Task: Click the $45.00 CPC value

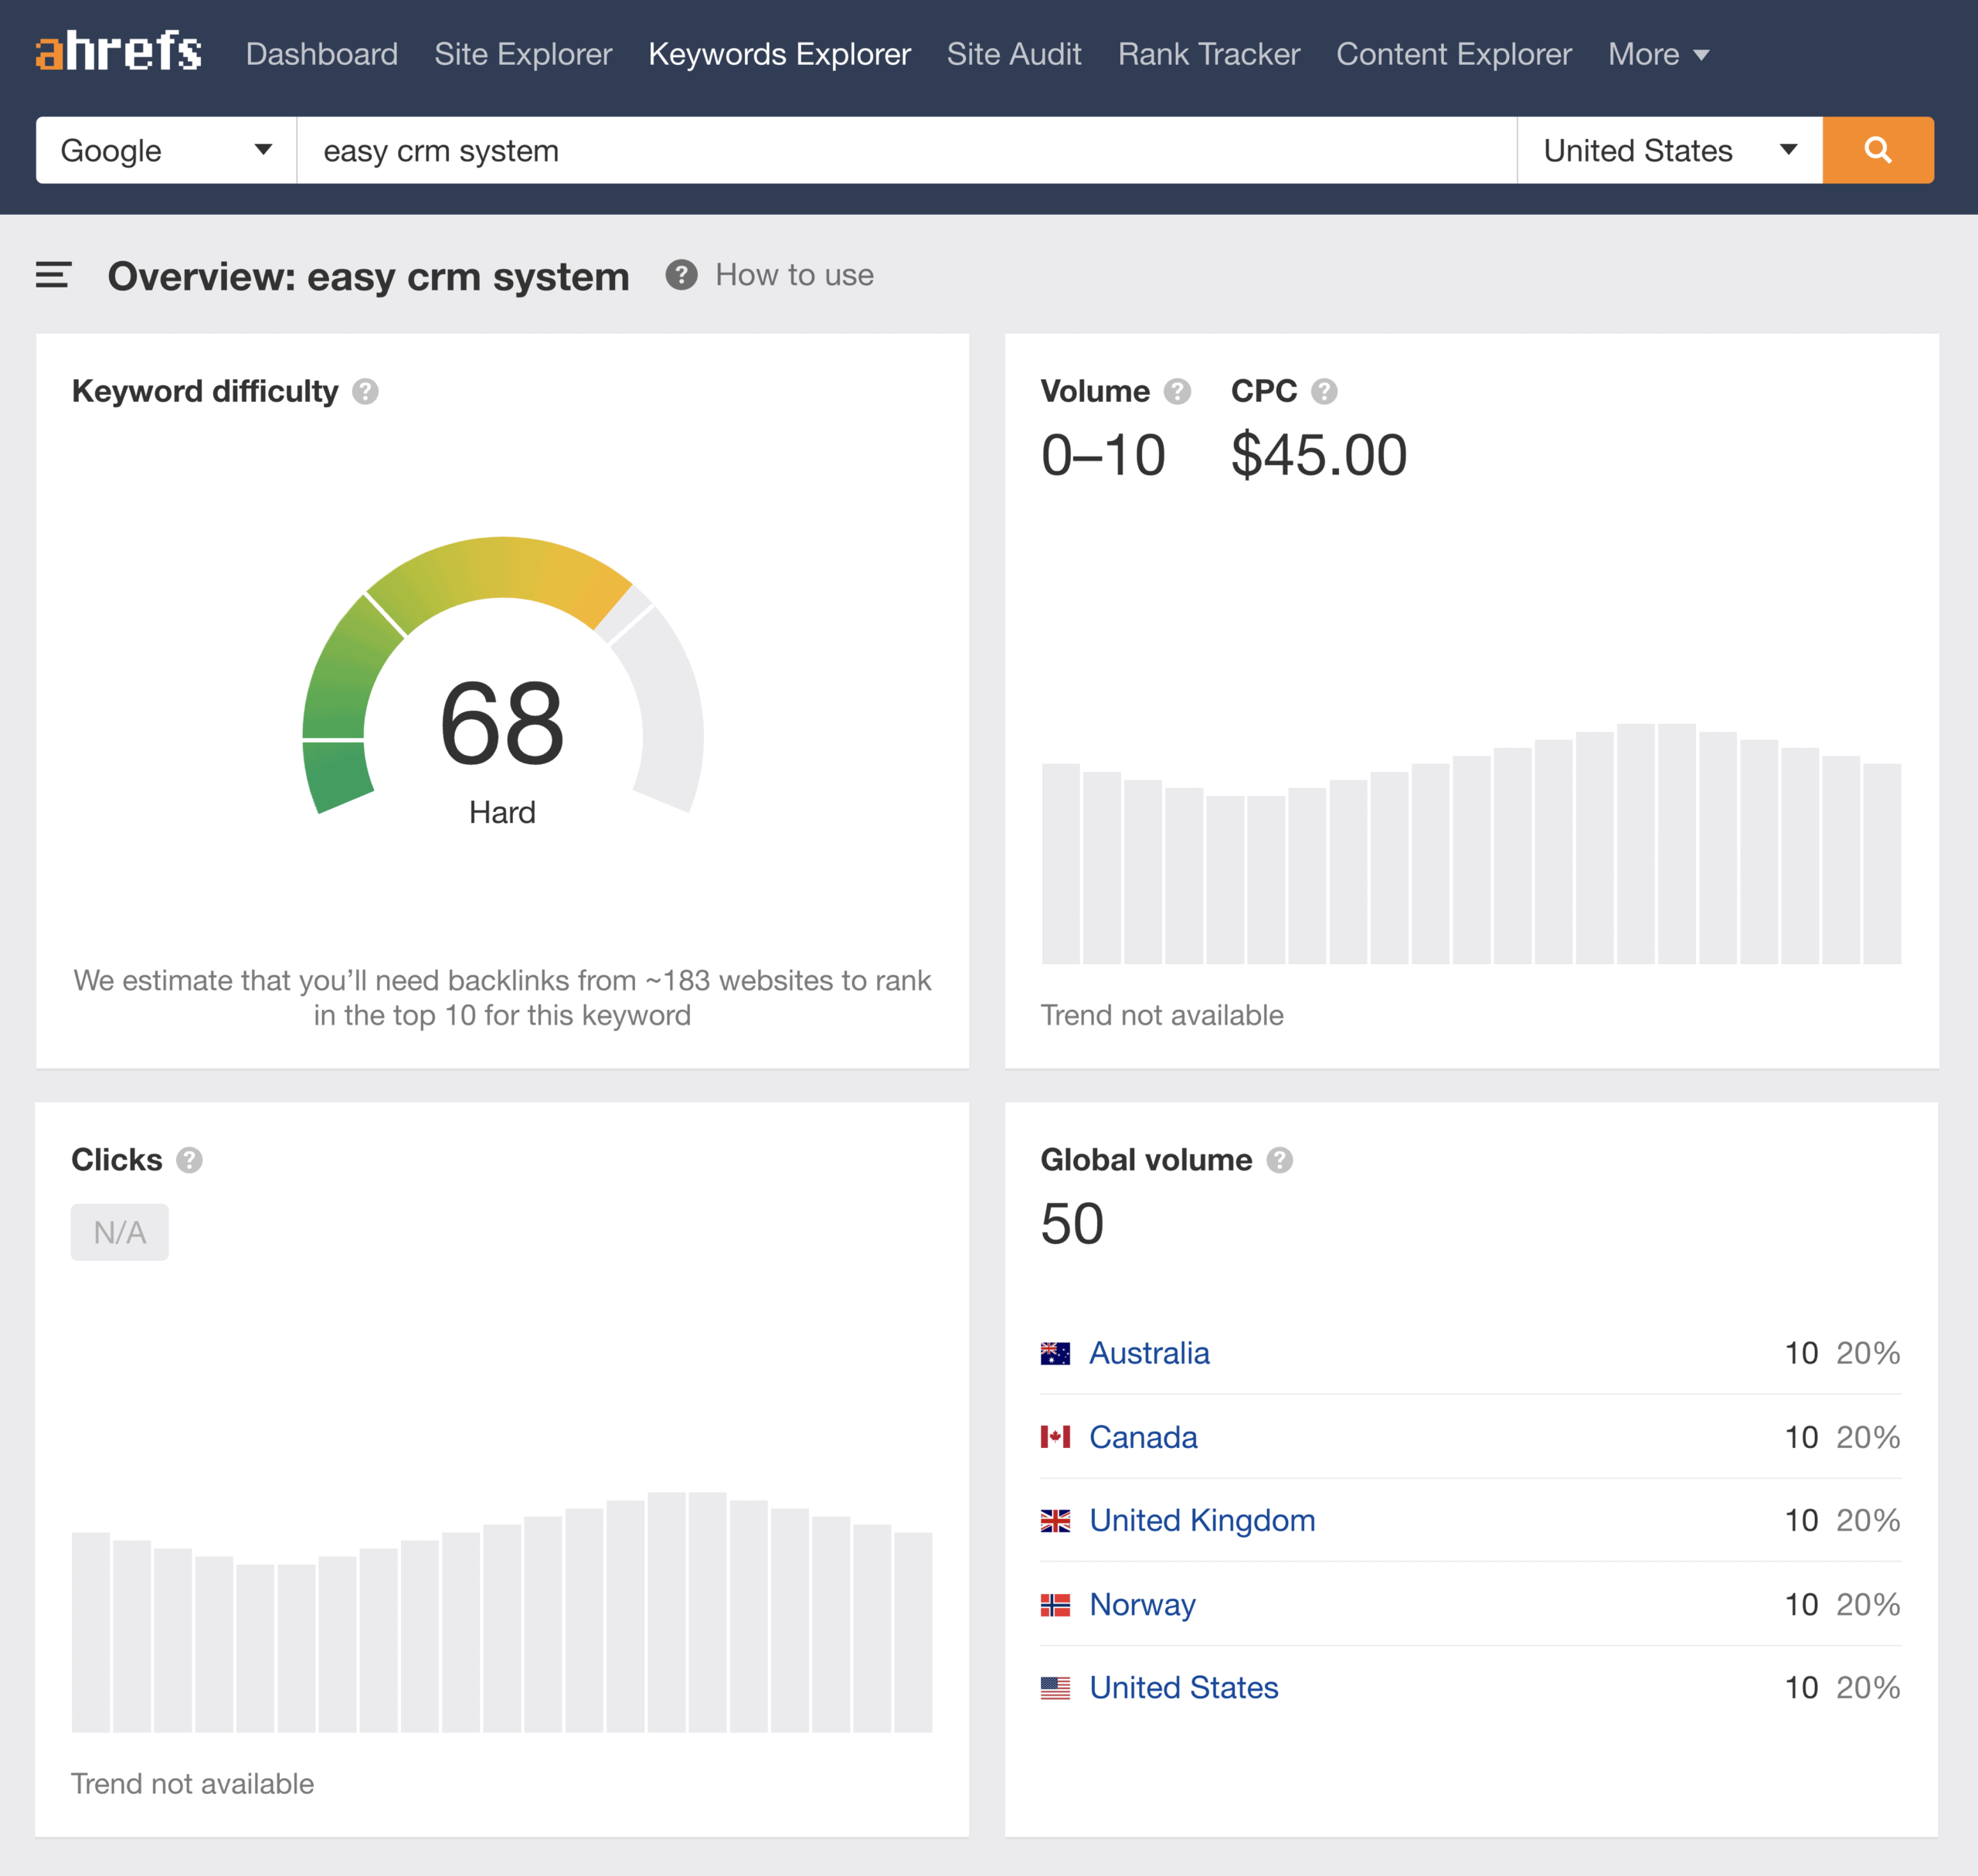Action: coord(1319,455)
